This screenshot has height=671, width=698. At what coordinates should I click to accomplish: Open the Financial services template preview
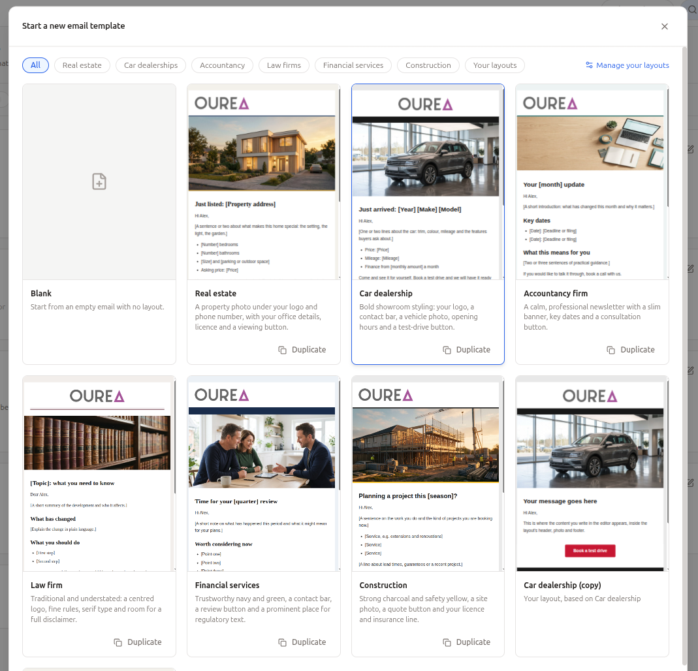point(264,473)
